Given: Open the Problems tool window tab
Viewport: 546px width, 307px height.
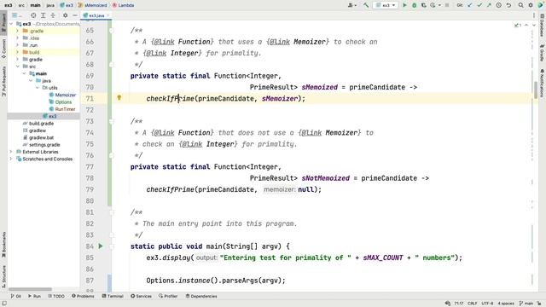Looking at the screenshot, I should (83, 296).
